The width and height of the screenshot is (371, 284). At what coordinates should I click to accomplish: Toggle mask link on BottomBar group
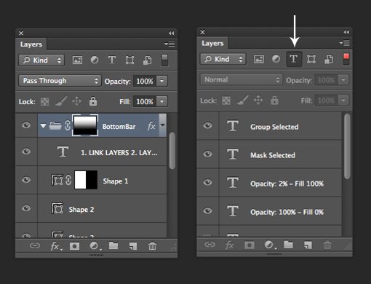[x=68, y=125]
